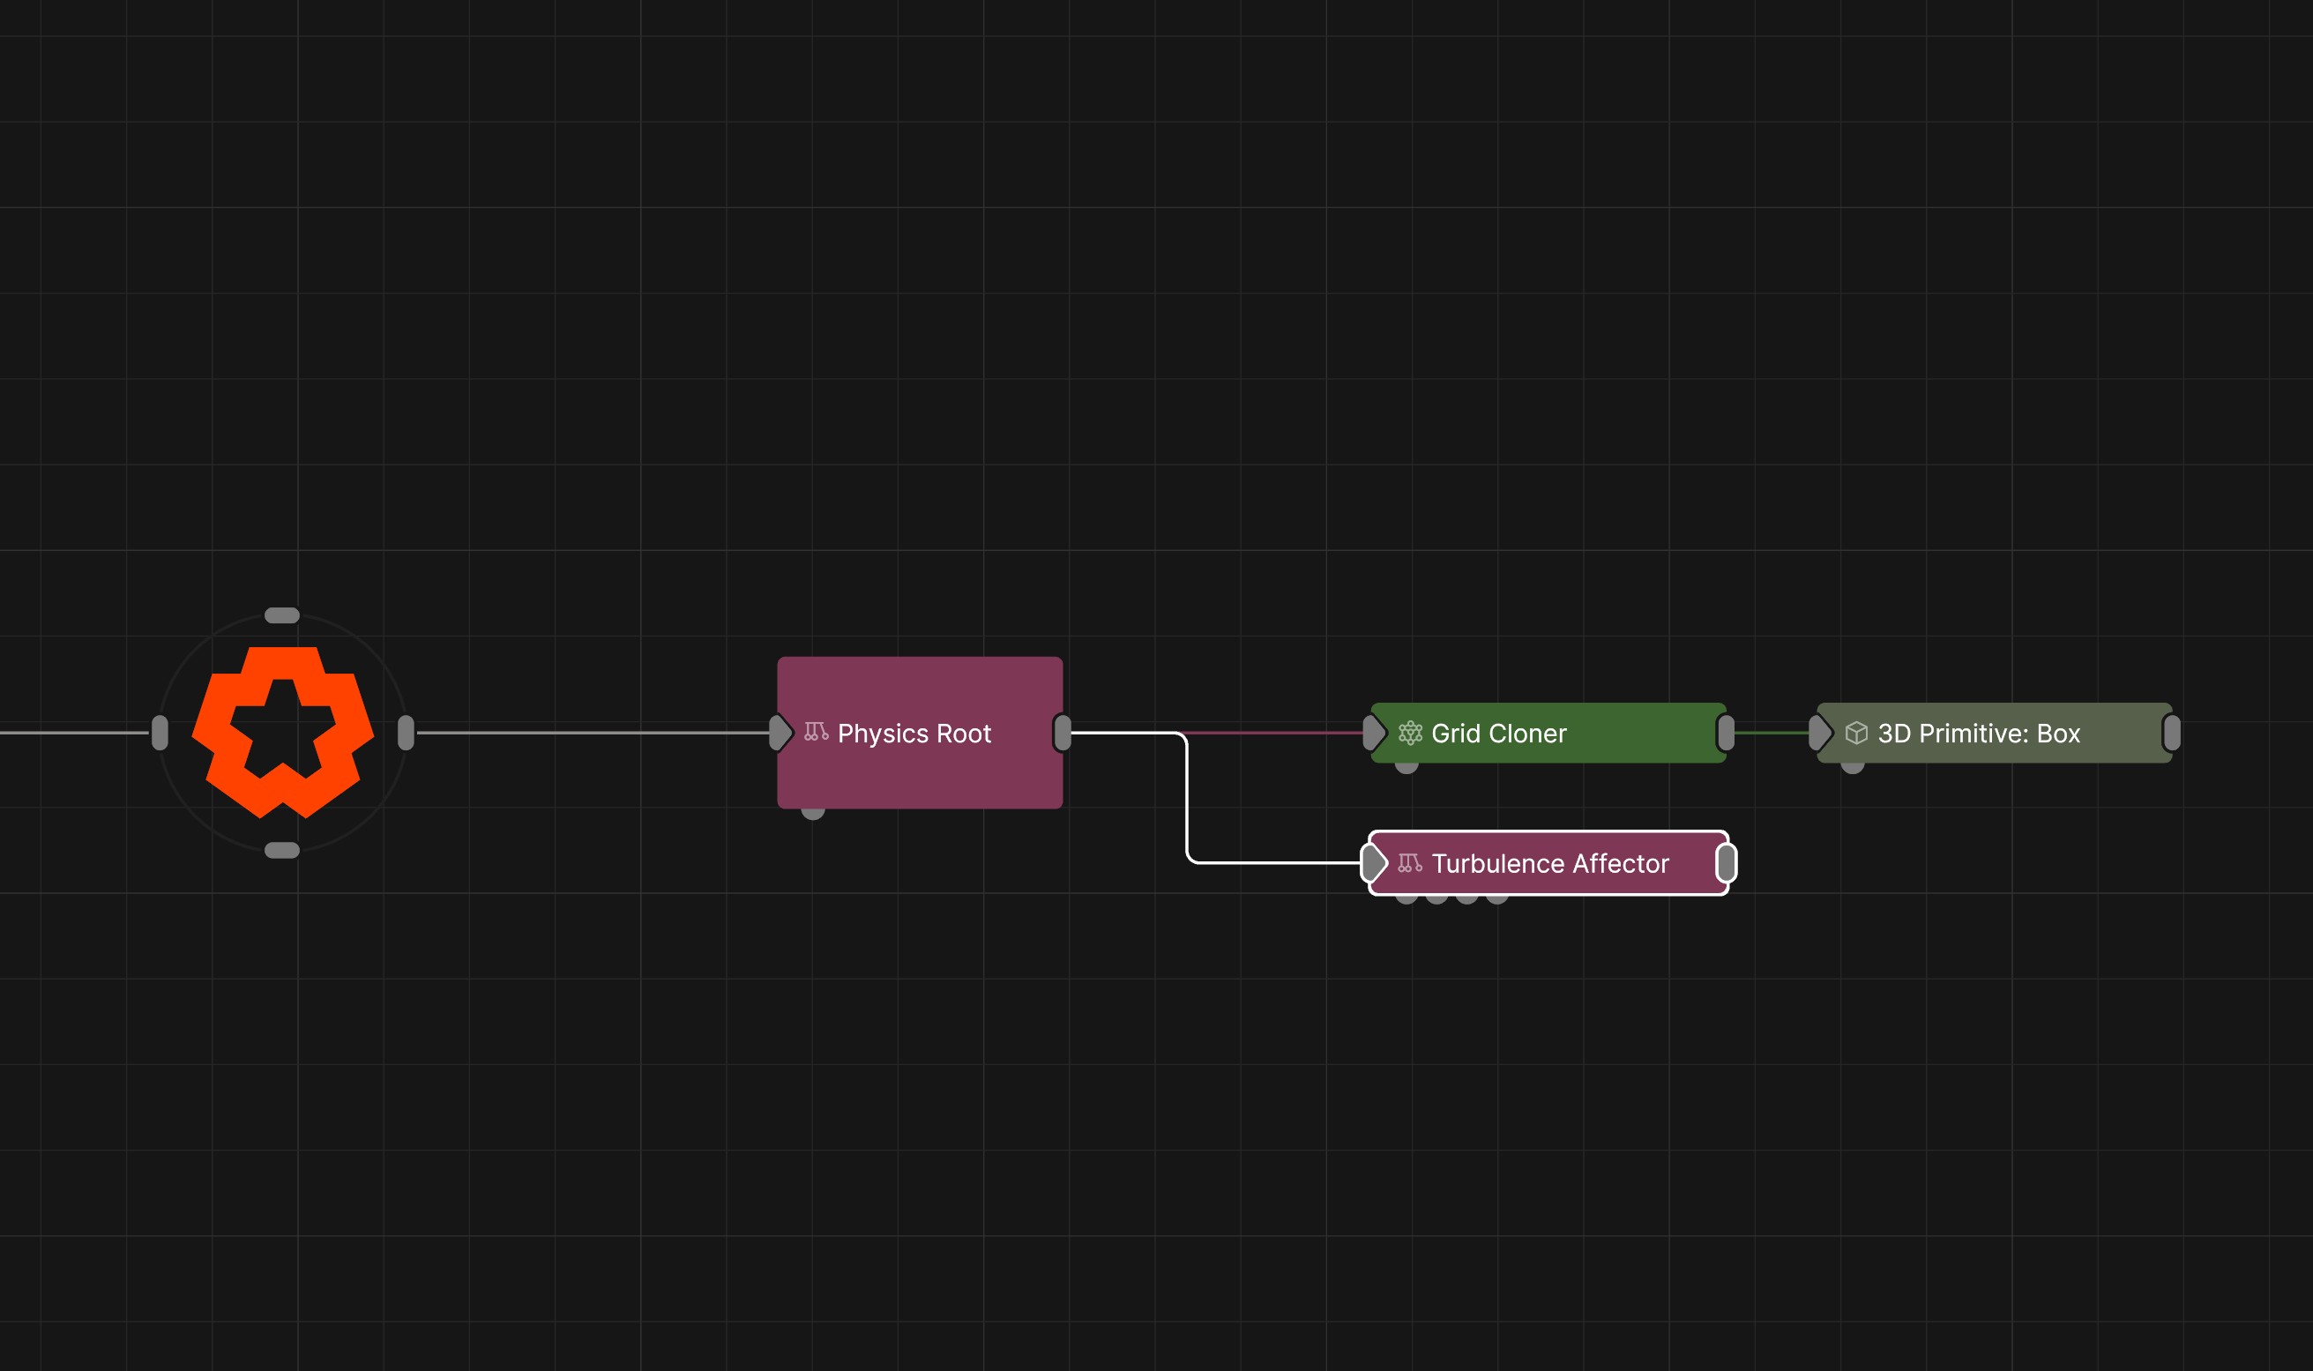Select the Turbulence Affector node label
Image resolution: width=2313 pixels, height=1371 pixels.
pos(1550,864)
